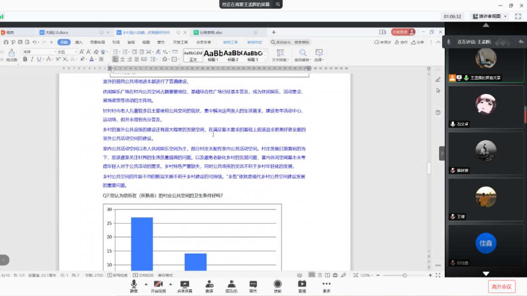This screenshot has height=296, width=527.
Task: Open the 成员 members list
Action: [231, 285]
